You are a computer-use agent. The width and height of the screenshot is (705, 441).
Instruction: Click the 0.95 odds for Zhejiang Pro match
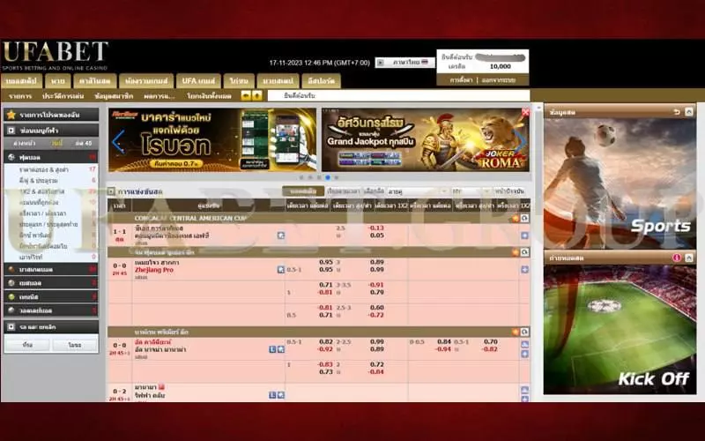pyautogui.click(x=326, y=262)
